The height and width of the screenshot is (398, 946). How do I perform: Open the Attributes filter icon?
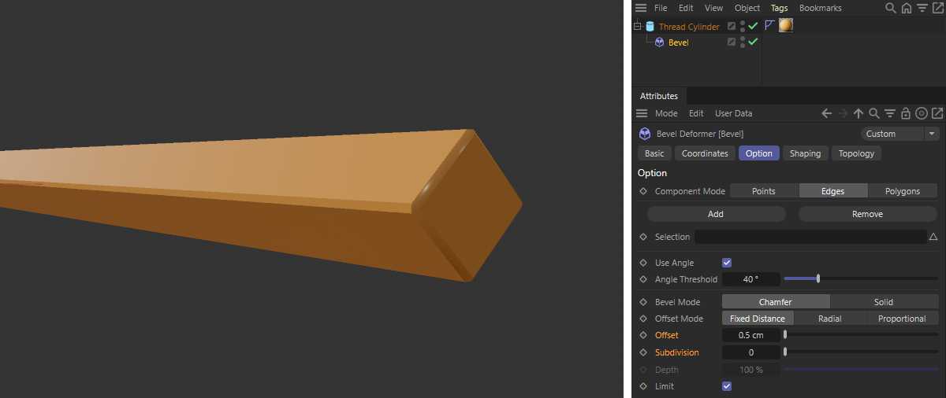tap(890, 113)
